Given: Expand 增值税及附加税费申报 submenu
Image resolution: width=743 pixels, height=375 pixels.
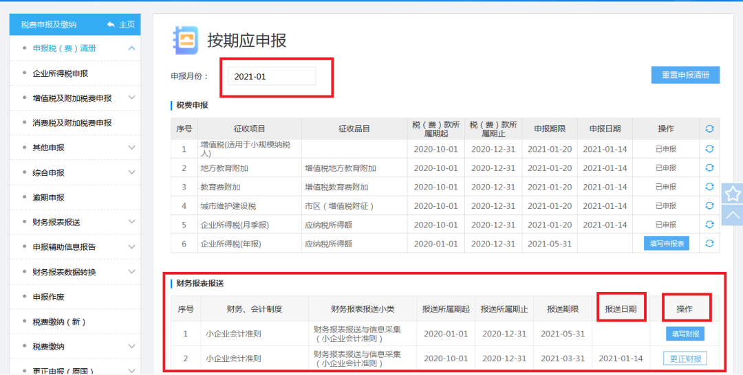Looking at the screenshot, I should coord(131,98).
